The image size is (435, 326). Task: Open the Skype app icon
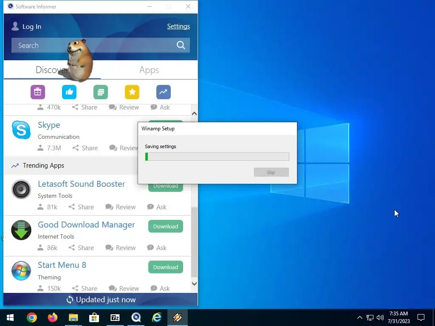coord(21,130)
